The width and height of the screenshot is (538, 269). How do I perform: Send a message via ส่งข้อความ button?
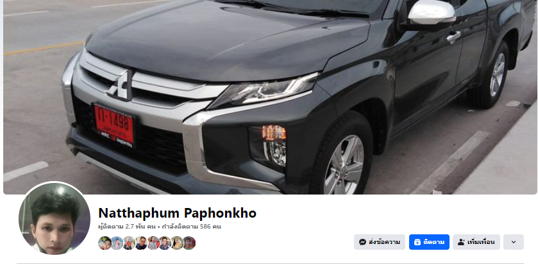click(380, 242)
